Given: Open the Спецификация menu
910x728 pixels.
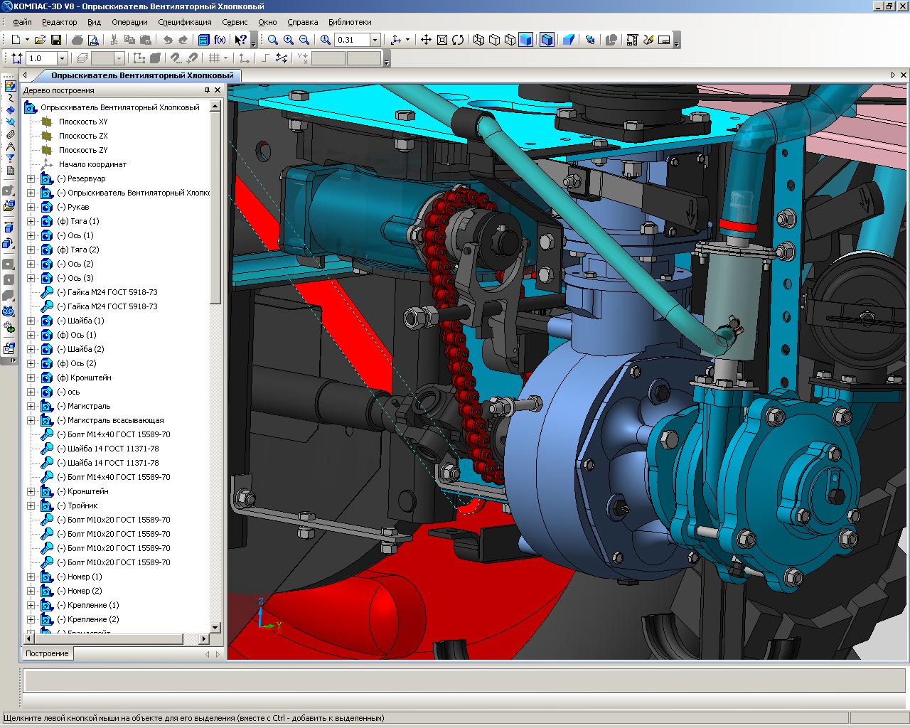Looking at the screenshot, I should click(184, 22).
